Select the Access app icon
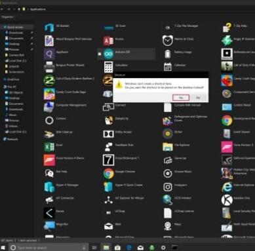255x251 pixels. [x=108, y=41]
